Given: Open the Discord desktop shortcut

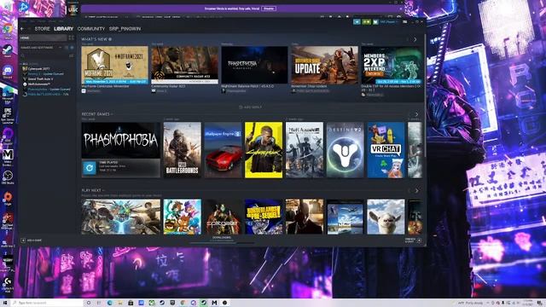Looking at the screenshot, I should pyautogui.click(x=8, y=72).
